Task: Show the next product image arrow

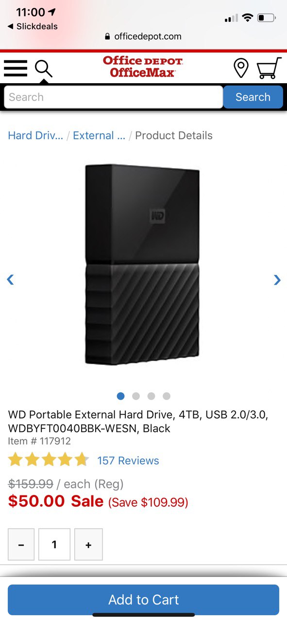Action: (277, 279)
